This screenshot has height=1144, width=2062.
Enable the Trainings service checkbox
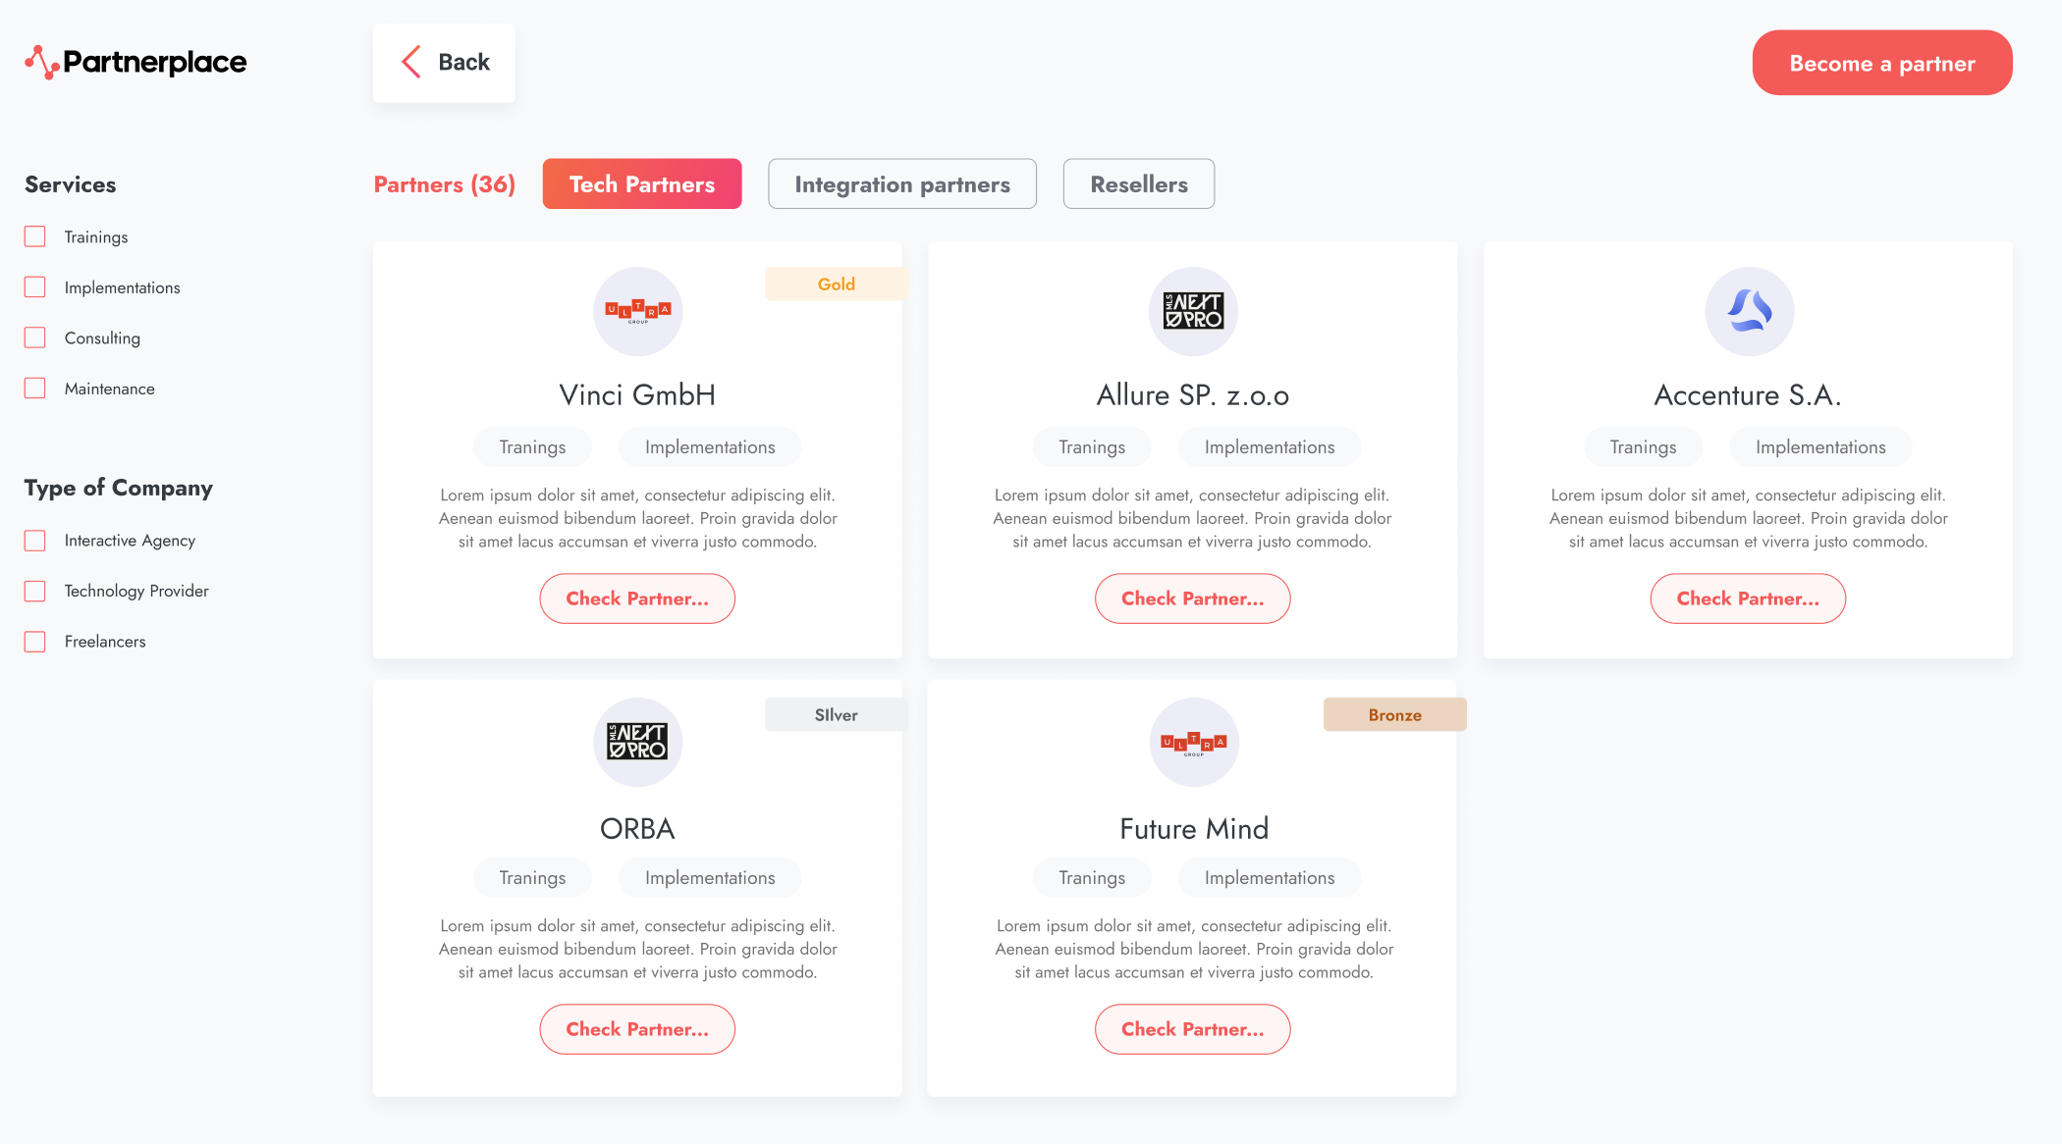tap(35, 236)
